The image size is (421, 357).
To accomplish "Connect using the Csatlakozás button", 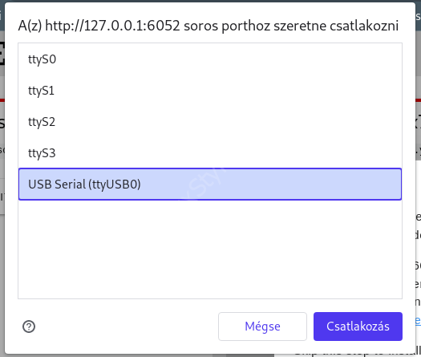I will (358, 327).
